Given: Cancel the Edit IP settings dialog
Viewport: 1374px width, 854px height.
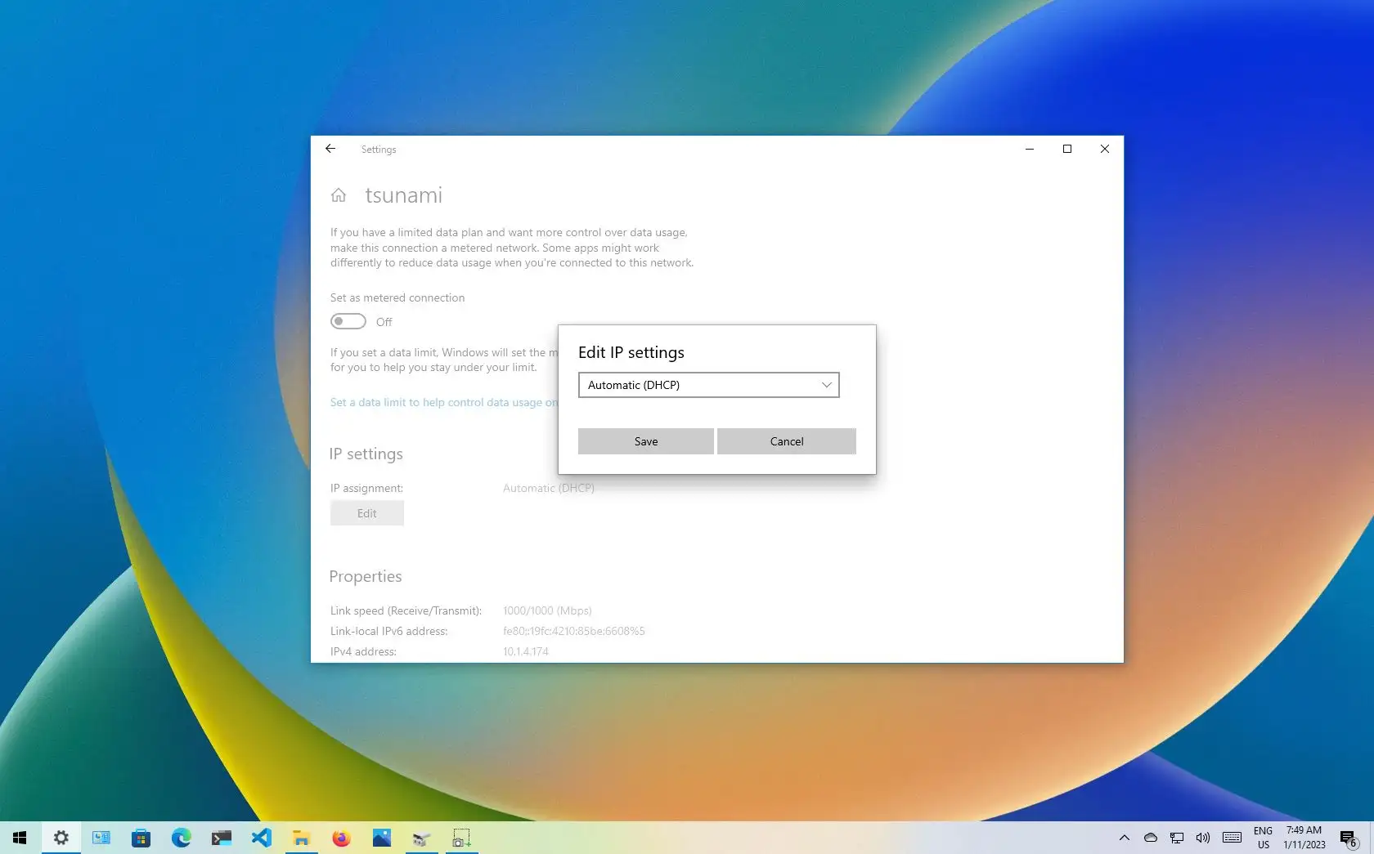Looking at the screenshot, I should click(785, 441).
